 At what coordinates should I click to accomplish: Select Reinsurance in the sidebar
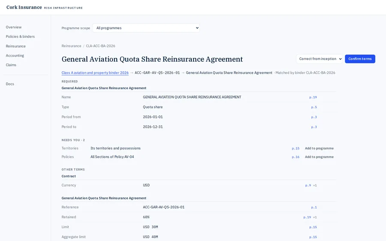(x=16, y=46)
